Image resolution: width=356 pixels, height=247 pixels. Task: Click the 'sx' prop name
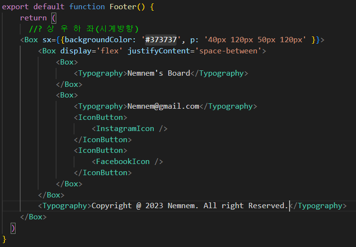[47, 40]
